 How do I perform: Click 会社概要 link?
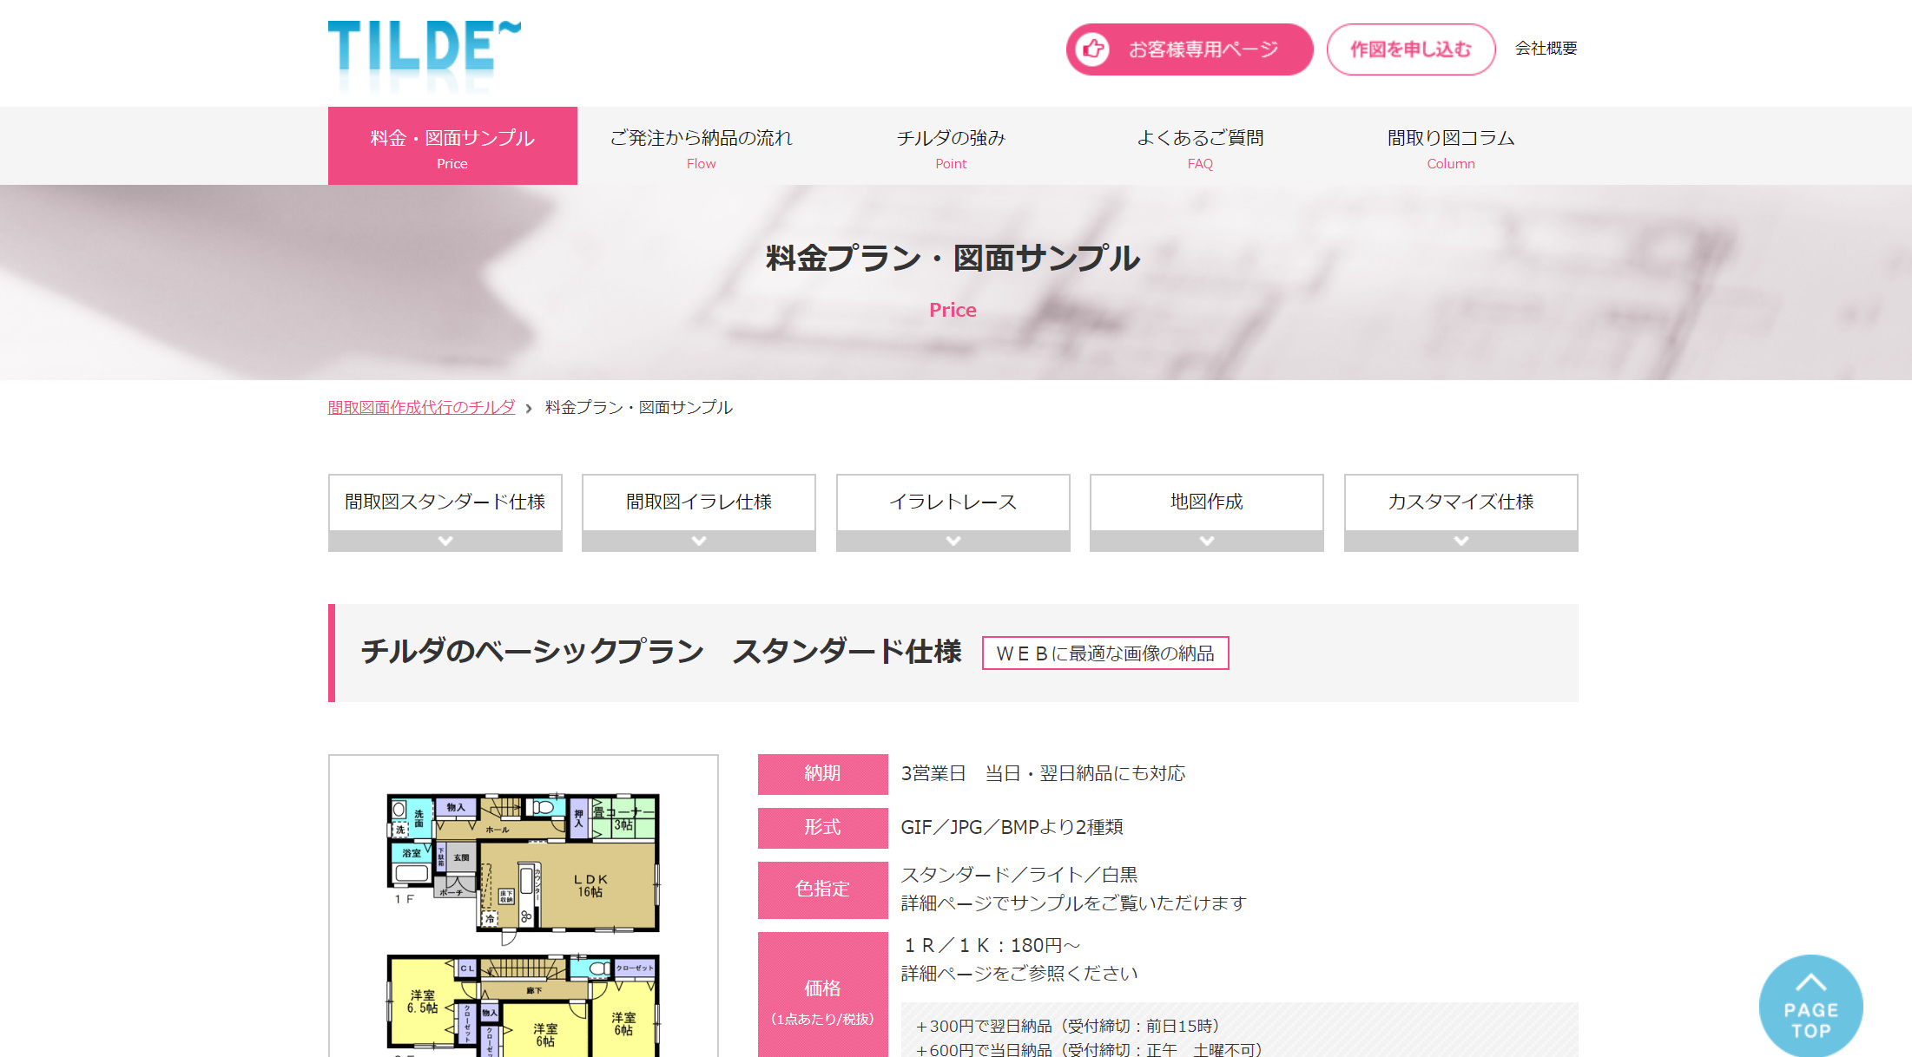[x=1546, y=49]
